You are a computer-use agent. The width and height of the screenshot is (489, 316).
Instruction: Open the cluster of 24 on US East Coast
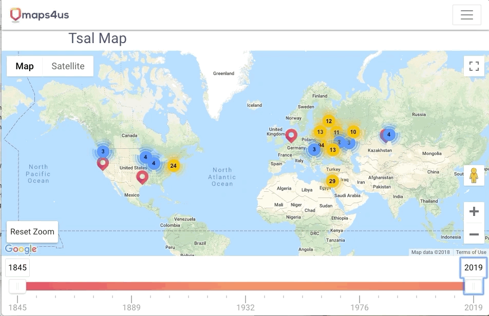click(x=174, y=166)
